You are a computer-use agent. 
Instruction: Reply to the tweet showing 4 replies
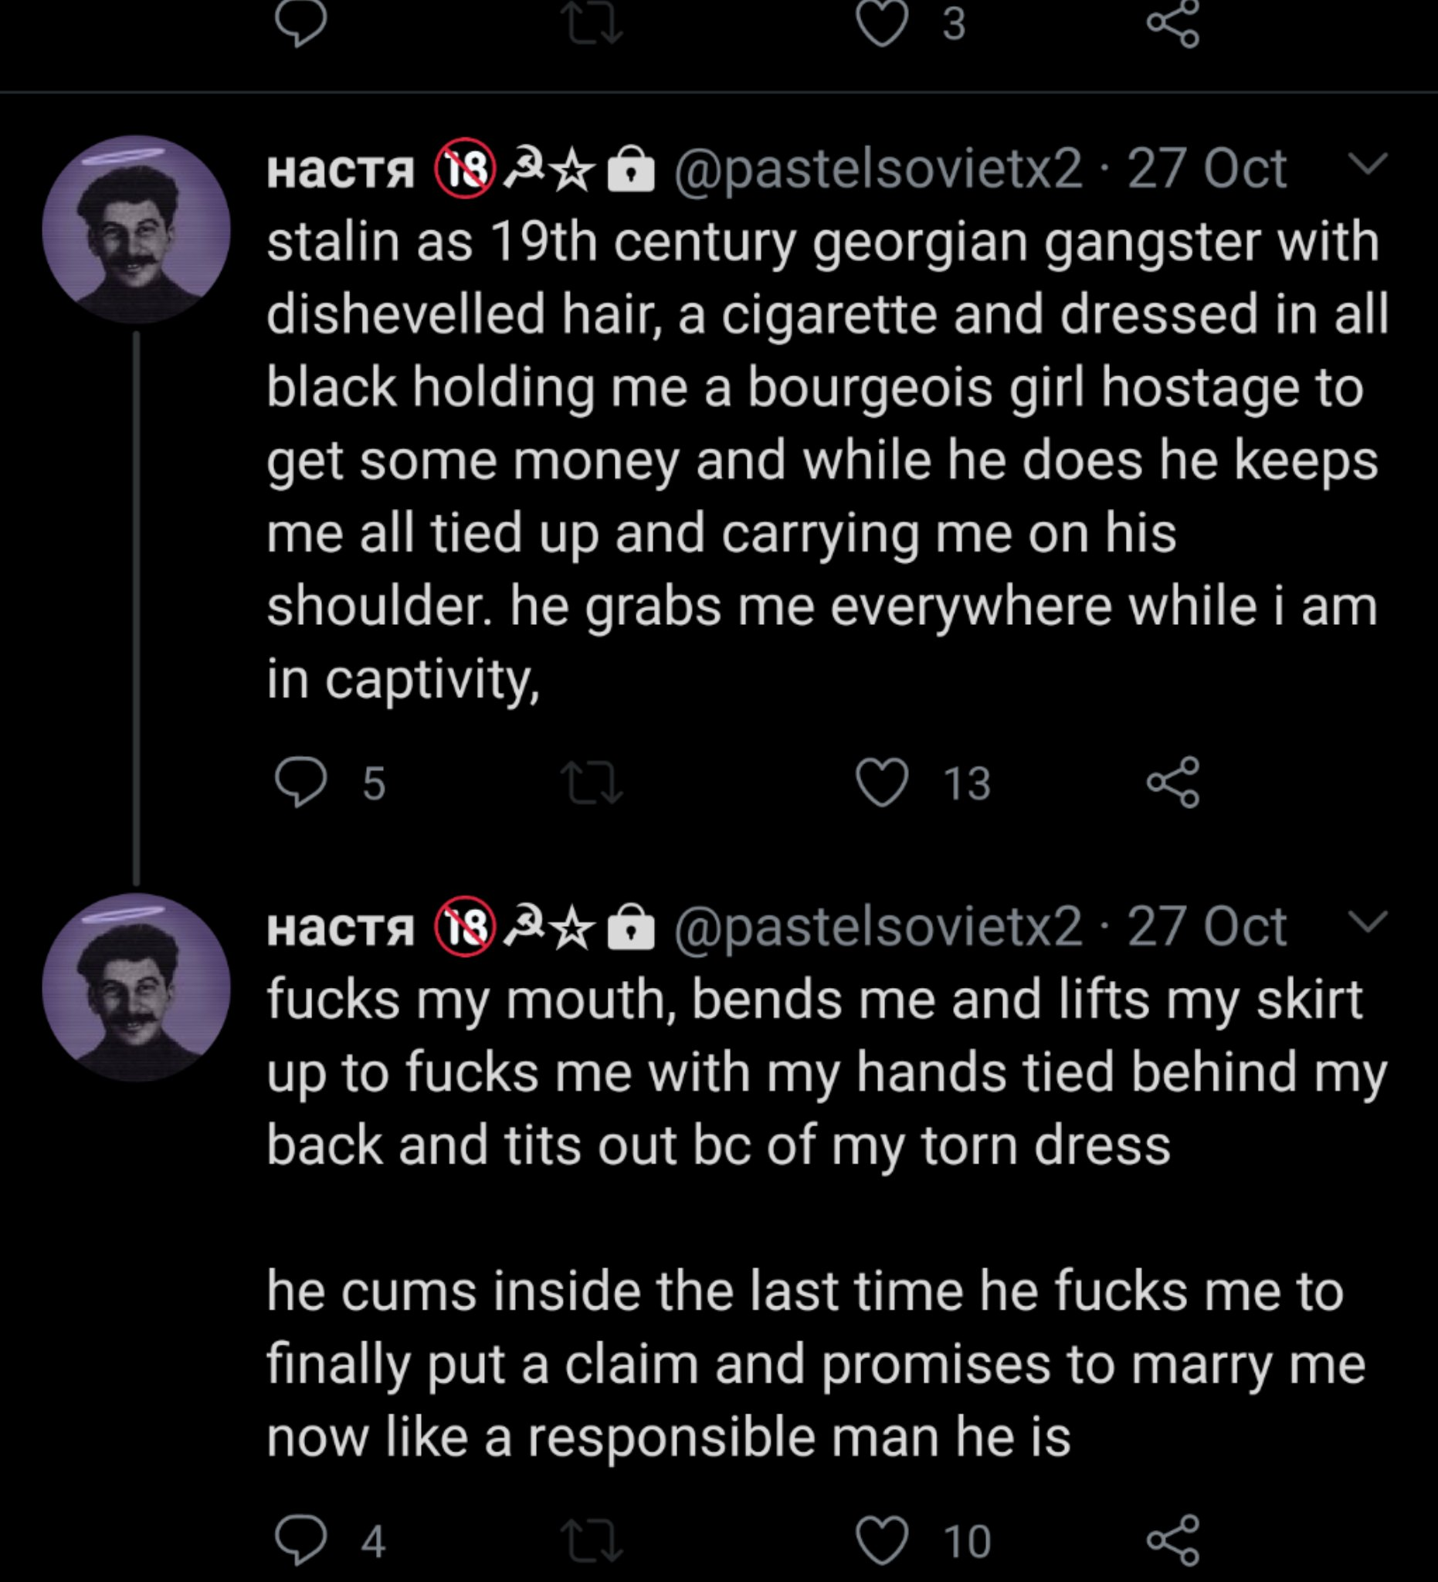click(x=300, y=1540)
